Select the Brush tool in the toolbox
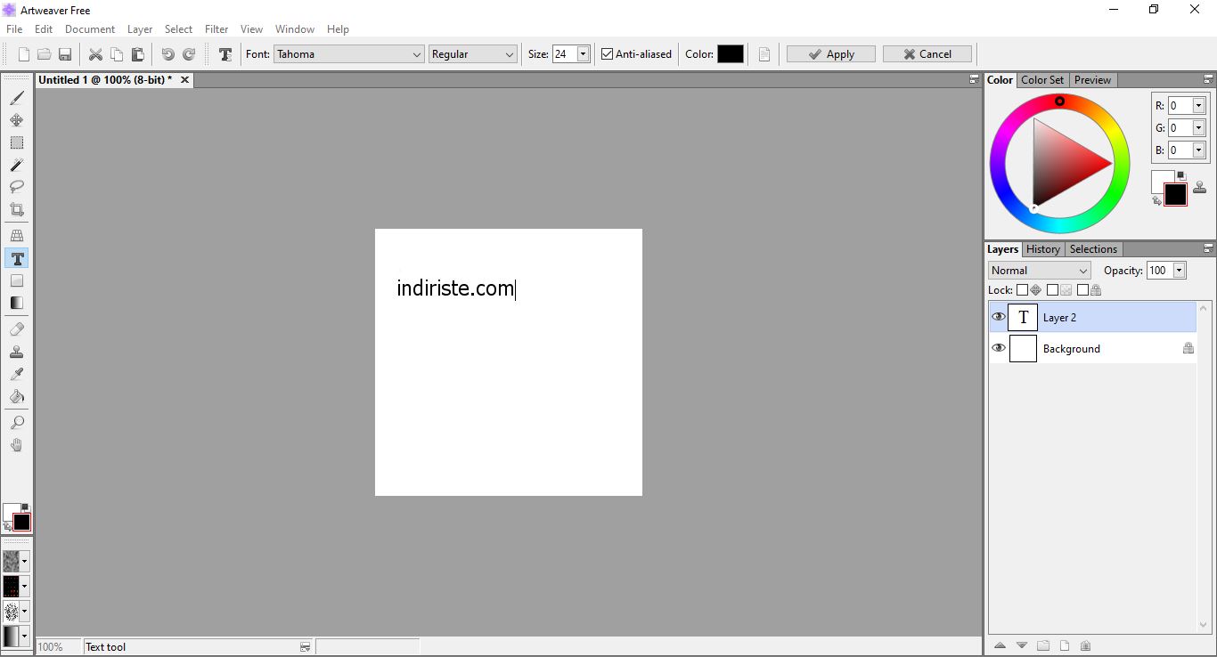Screen dimensions: 1217x657 pos(17,98)
